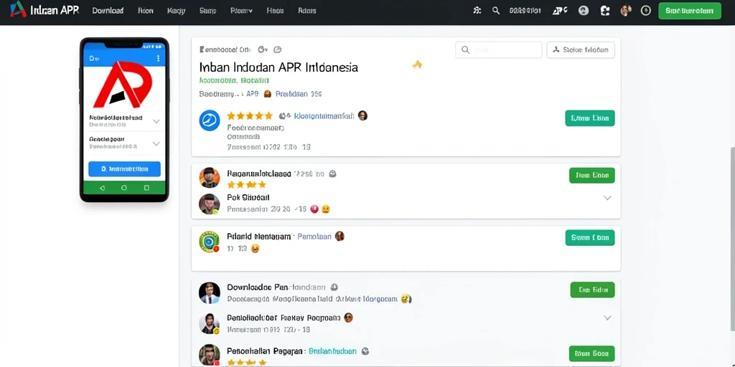This screenshot has height=367, width=735.
Task: Click the blue circular app icon in first card
Action: click(210, 120)
